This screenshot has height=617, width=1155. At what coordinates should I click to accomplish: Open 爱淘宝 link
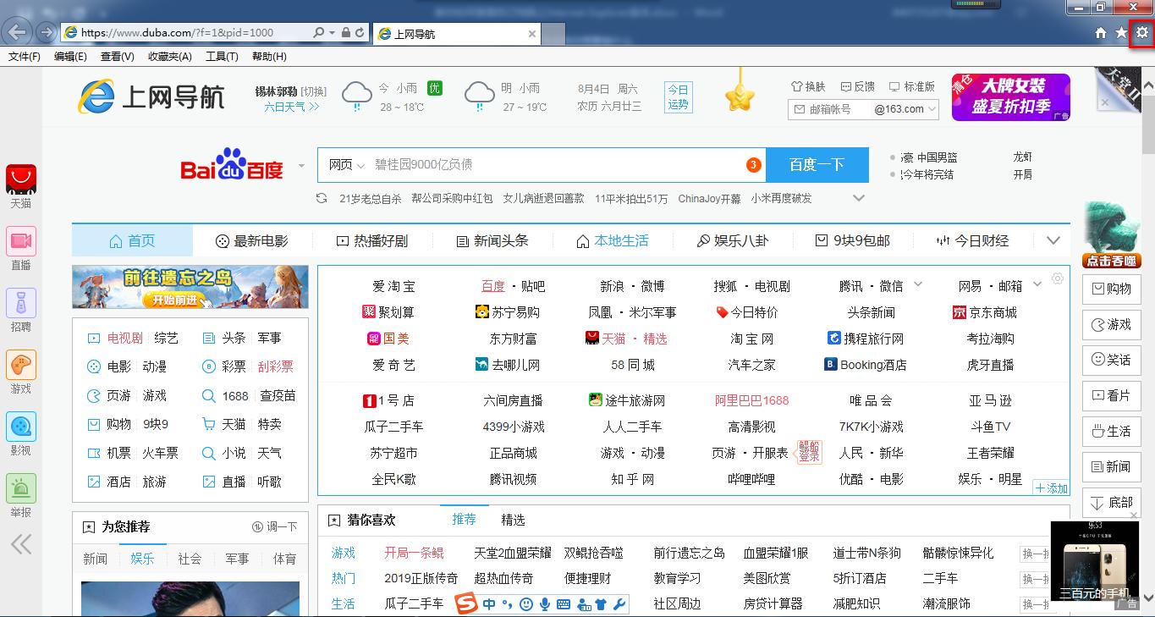pos(393,286)
